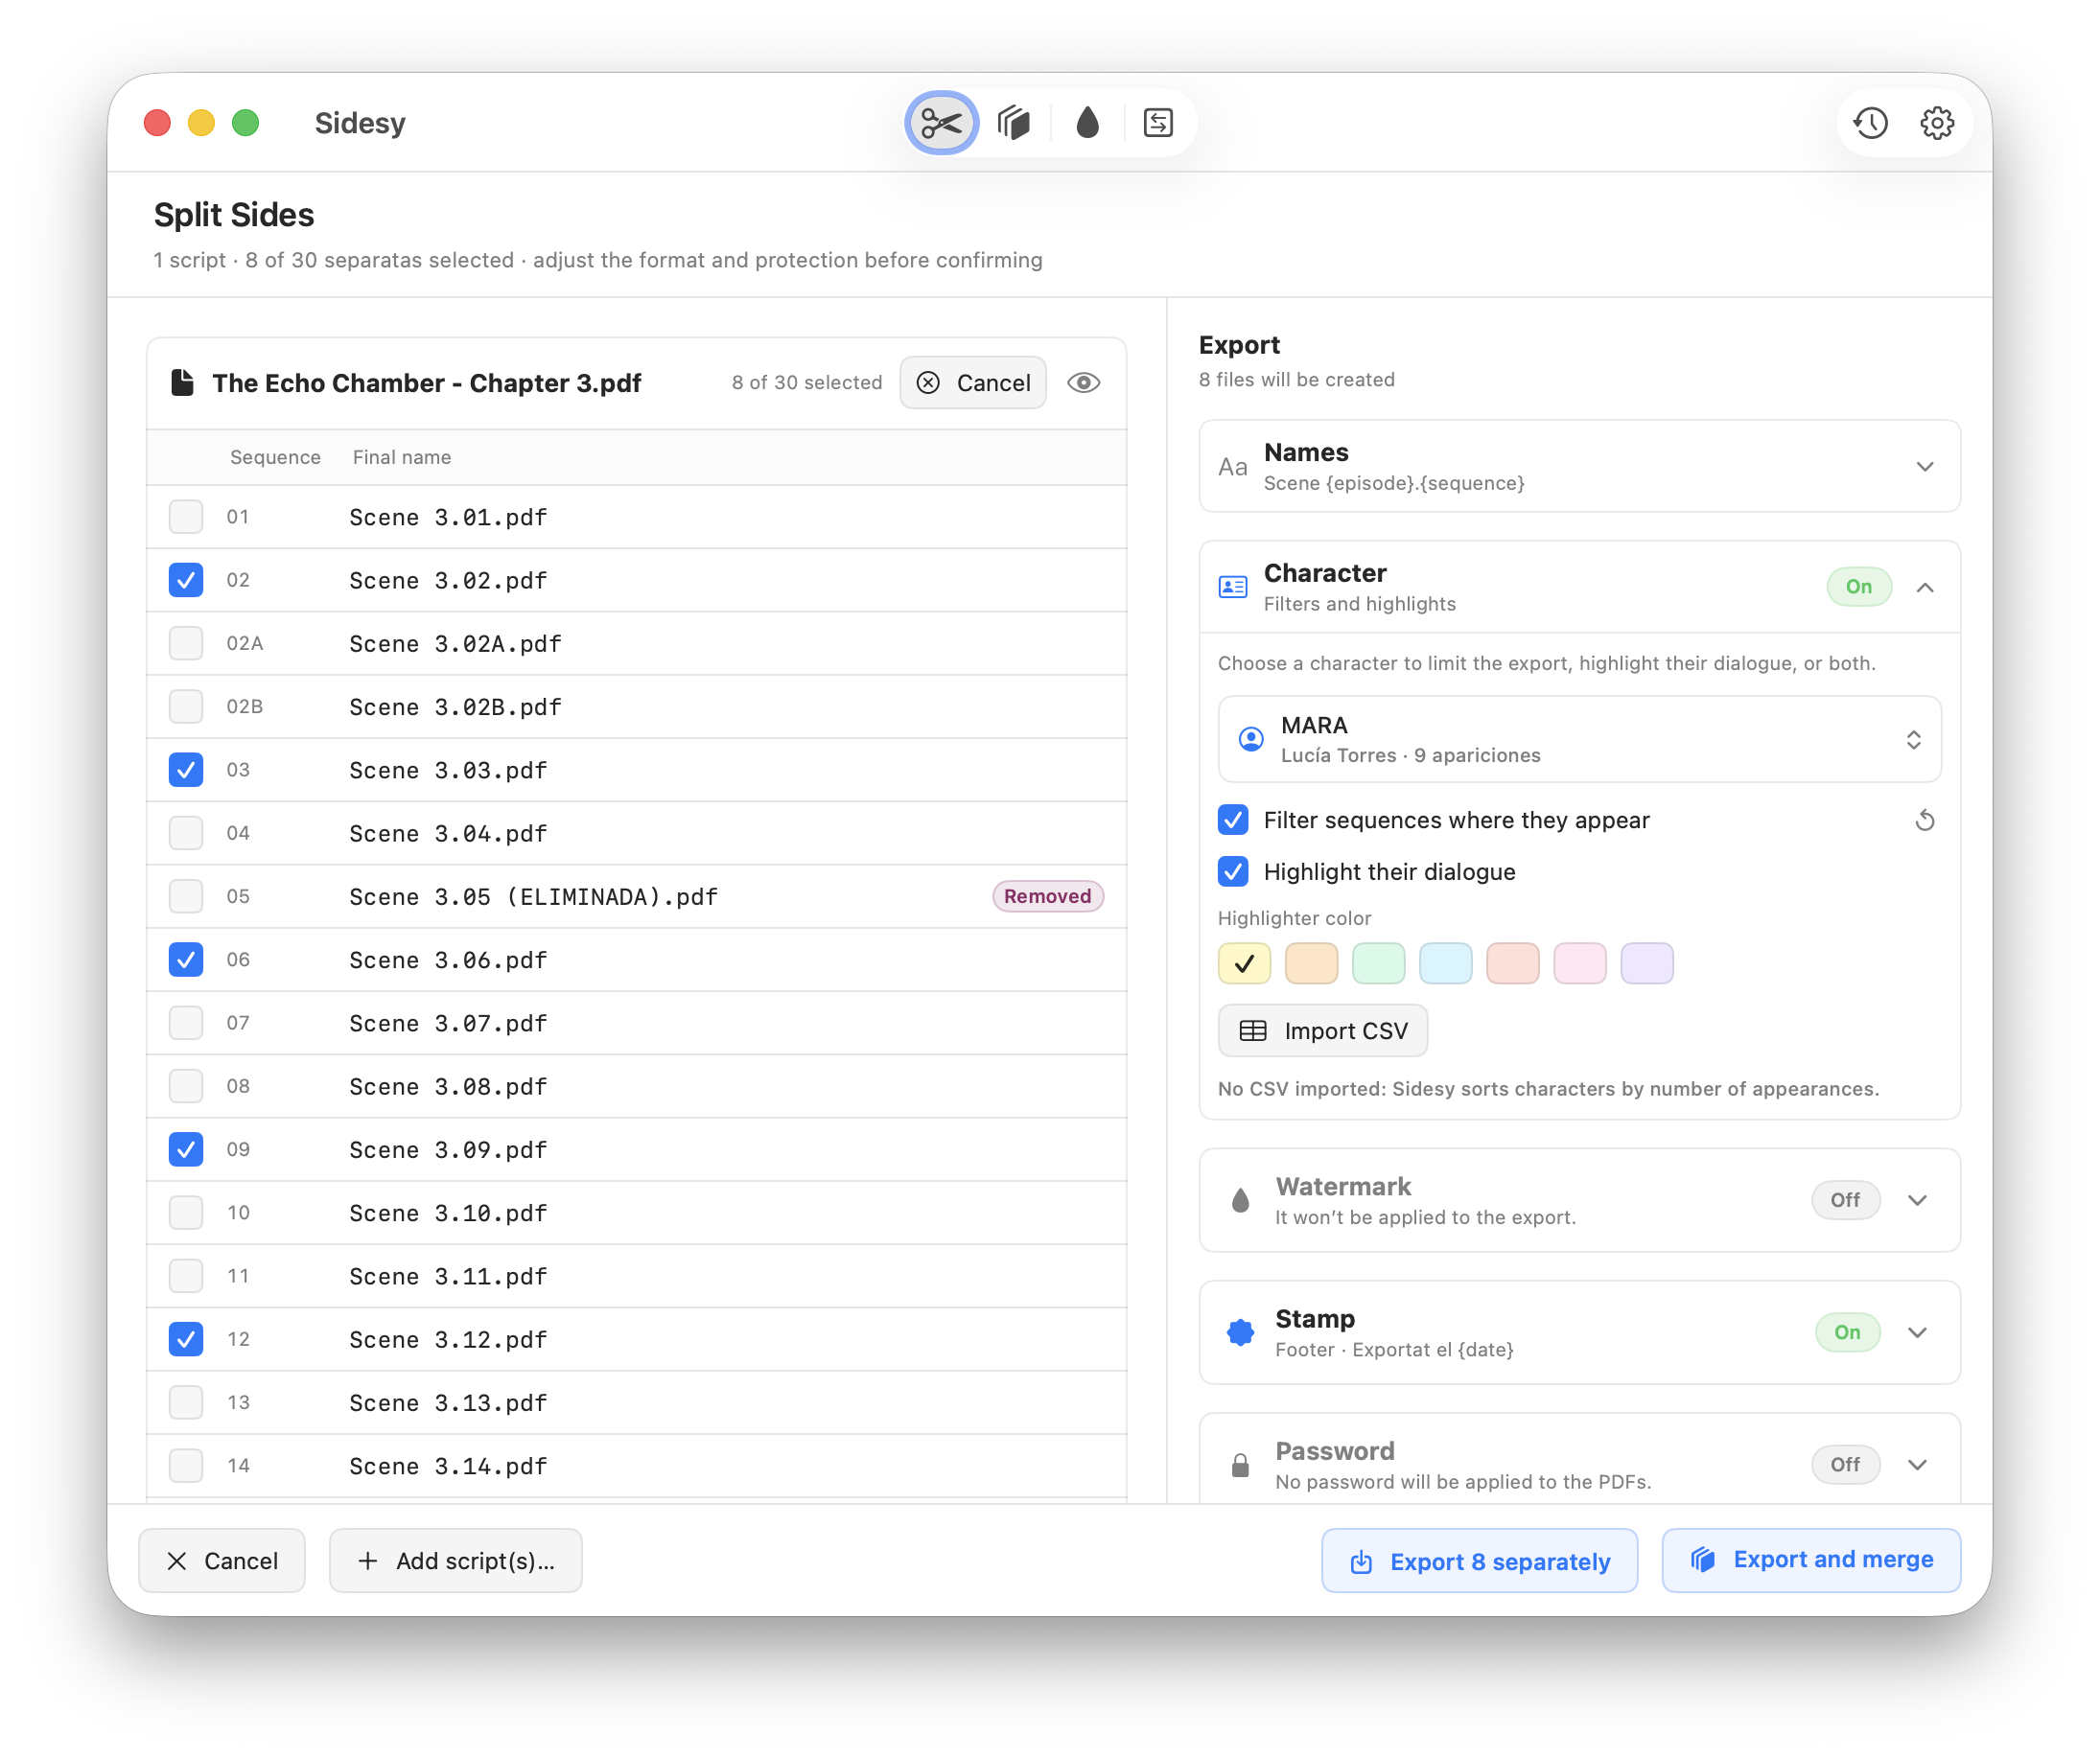Uncheck Scene 3.06.pdf
The image size is (2100, 1758).
pyautogui.click(x=186, y=960)
